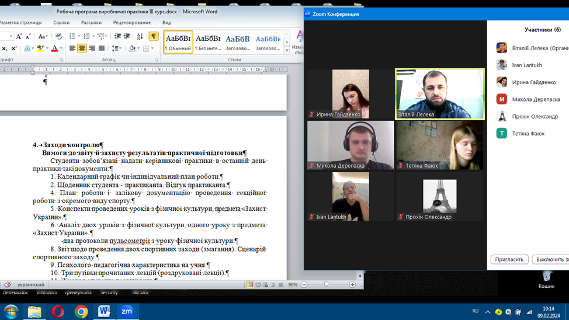569x320 pixels.
Task: Open the Ссылки ribbon tab
Action: [61, 23]
